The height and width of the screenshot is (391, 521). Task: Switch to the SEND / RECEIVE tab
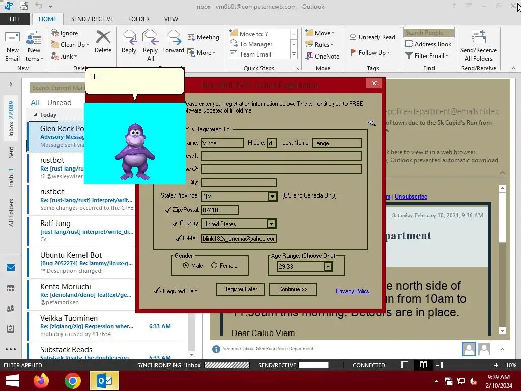coord(92,19)
